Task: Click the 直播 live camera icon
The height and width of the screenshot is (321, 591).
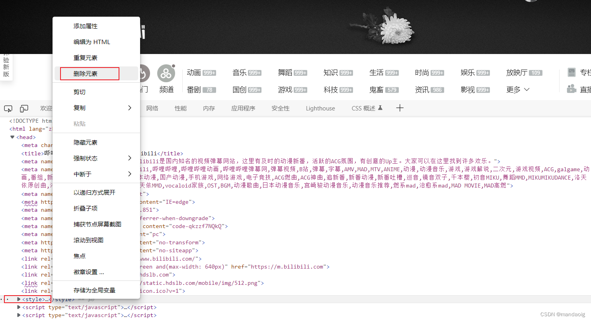Action: 572,89
